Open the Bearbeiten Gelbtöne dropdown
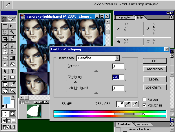The height and width of the screenshot is (132, 175). tap(117, 58)
